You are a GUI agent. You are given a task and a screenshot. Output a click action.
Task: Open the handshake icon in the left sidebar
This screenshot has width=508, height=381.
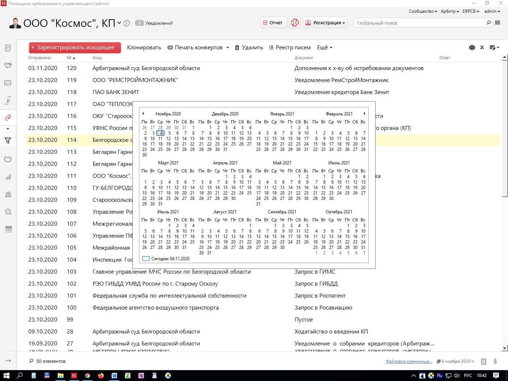tap(8, 65)
